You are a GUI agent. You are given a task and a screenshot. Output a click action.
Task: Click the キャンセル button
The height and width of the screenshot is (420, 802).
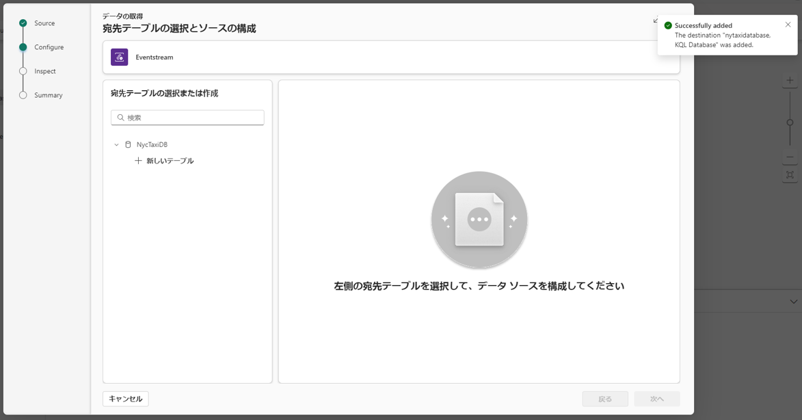(x=126, y=399)
